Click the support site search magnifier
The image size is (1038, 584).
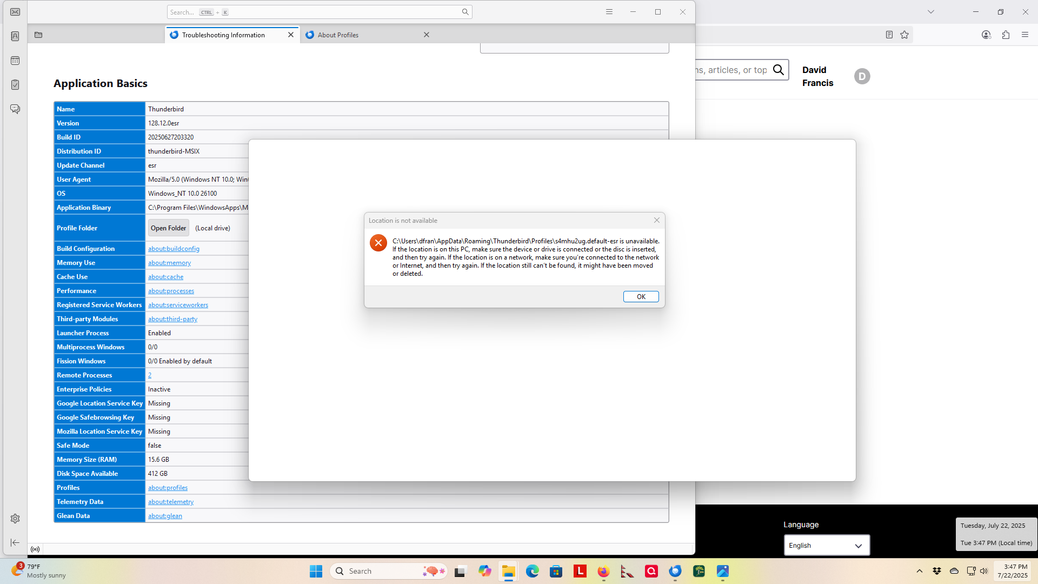tap(778, 70)
